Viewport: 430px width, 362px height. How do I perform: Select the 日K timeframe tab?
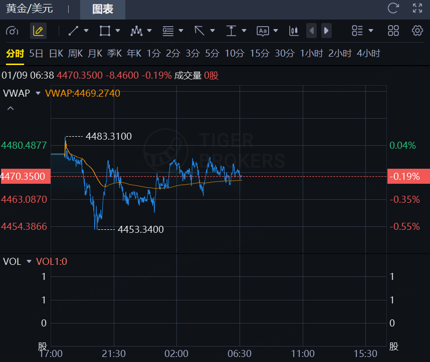pyautogui.click(x=56, y=54)
